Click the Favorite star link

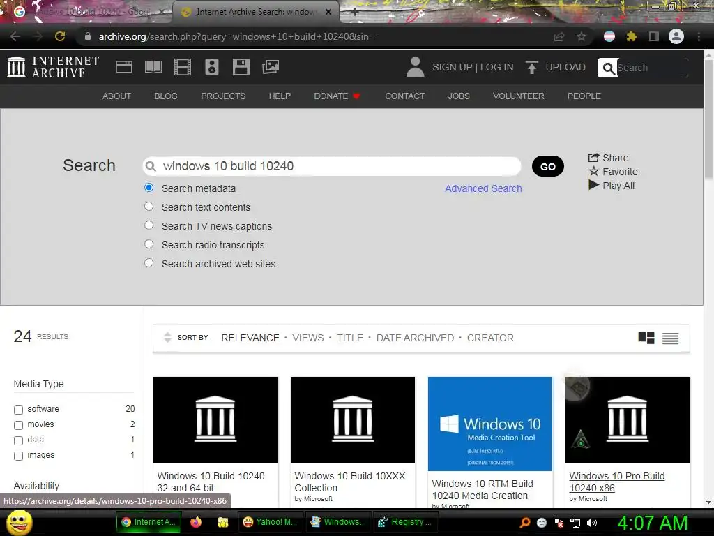614,172
